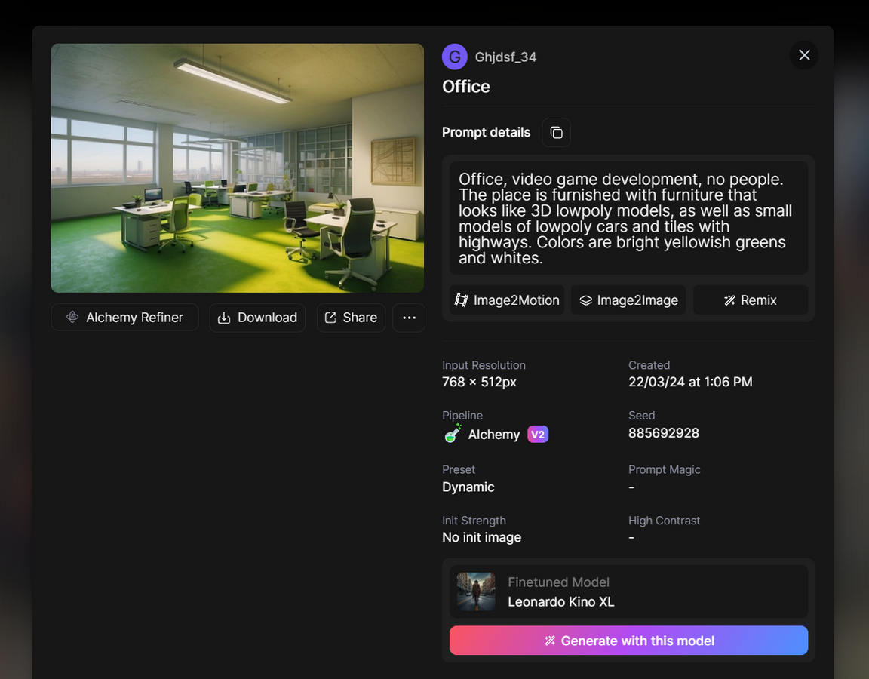Share the generated image
This screenshot has width=869, height=679.
pyautogui.click(x=351, y=318)
